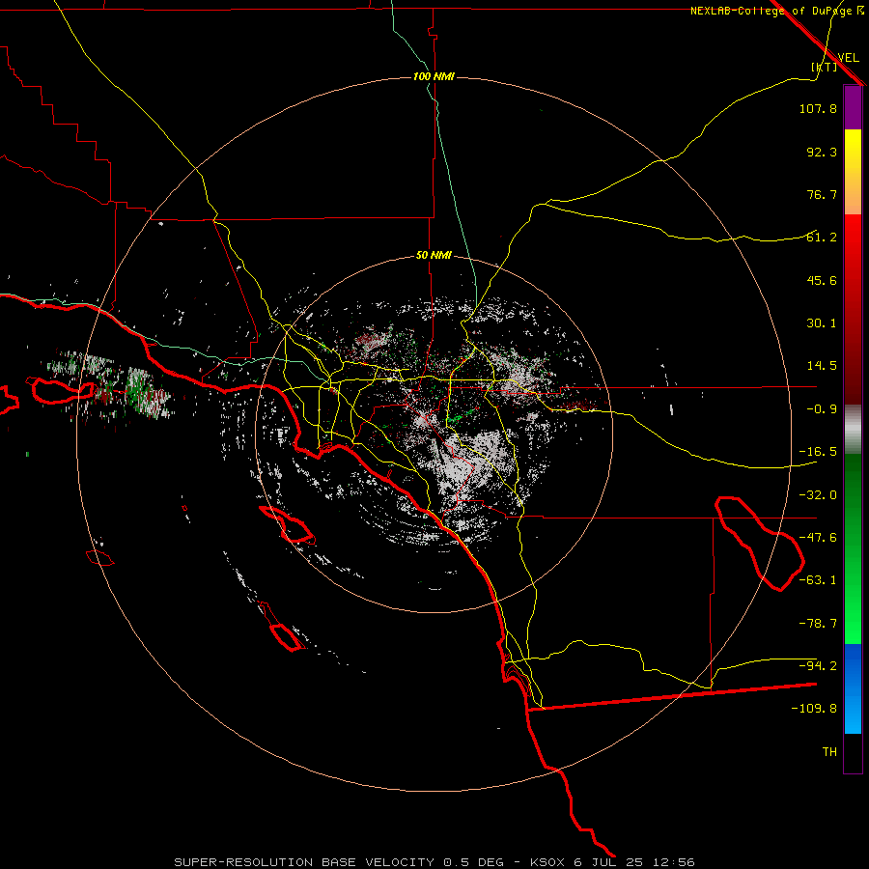The height and width of the screenshot is (869, 869).
Task: Click the 14.5 velocity scale value
Action: 822,366
